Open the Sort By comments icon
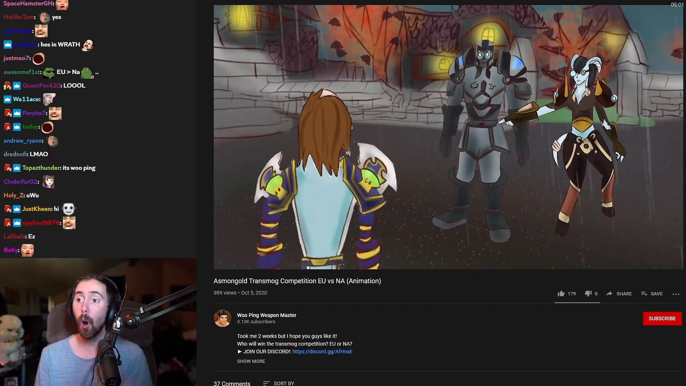This screenshot has height=386, width=686. click(266, 383)
